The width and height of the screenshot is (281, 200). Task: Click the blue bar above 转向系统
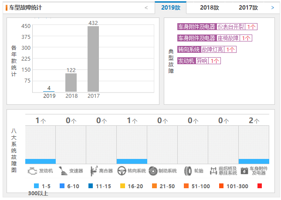pyautogui.click(x=132, y=162)
